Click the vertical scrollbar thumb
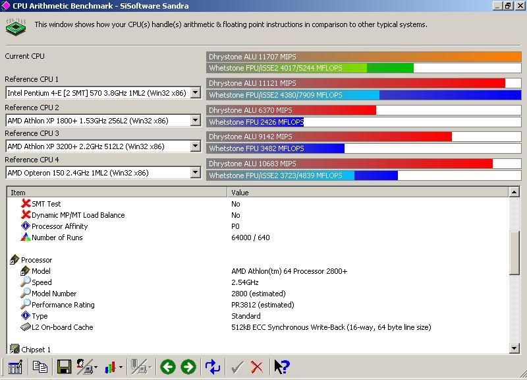 (514, 253)
